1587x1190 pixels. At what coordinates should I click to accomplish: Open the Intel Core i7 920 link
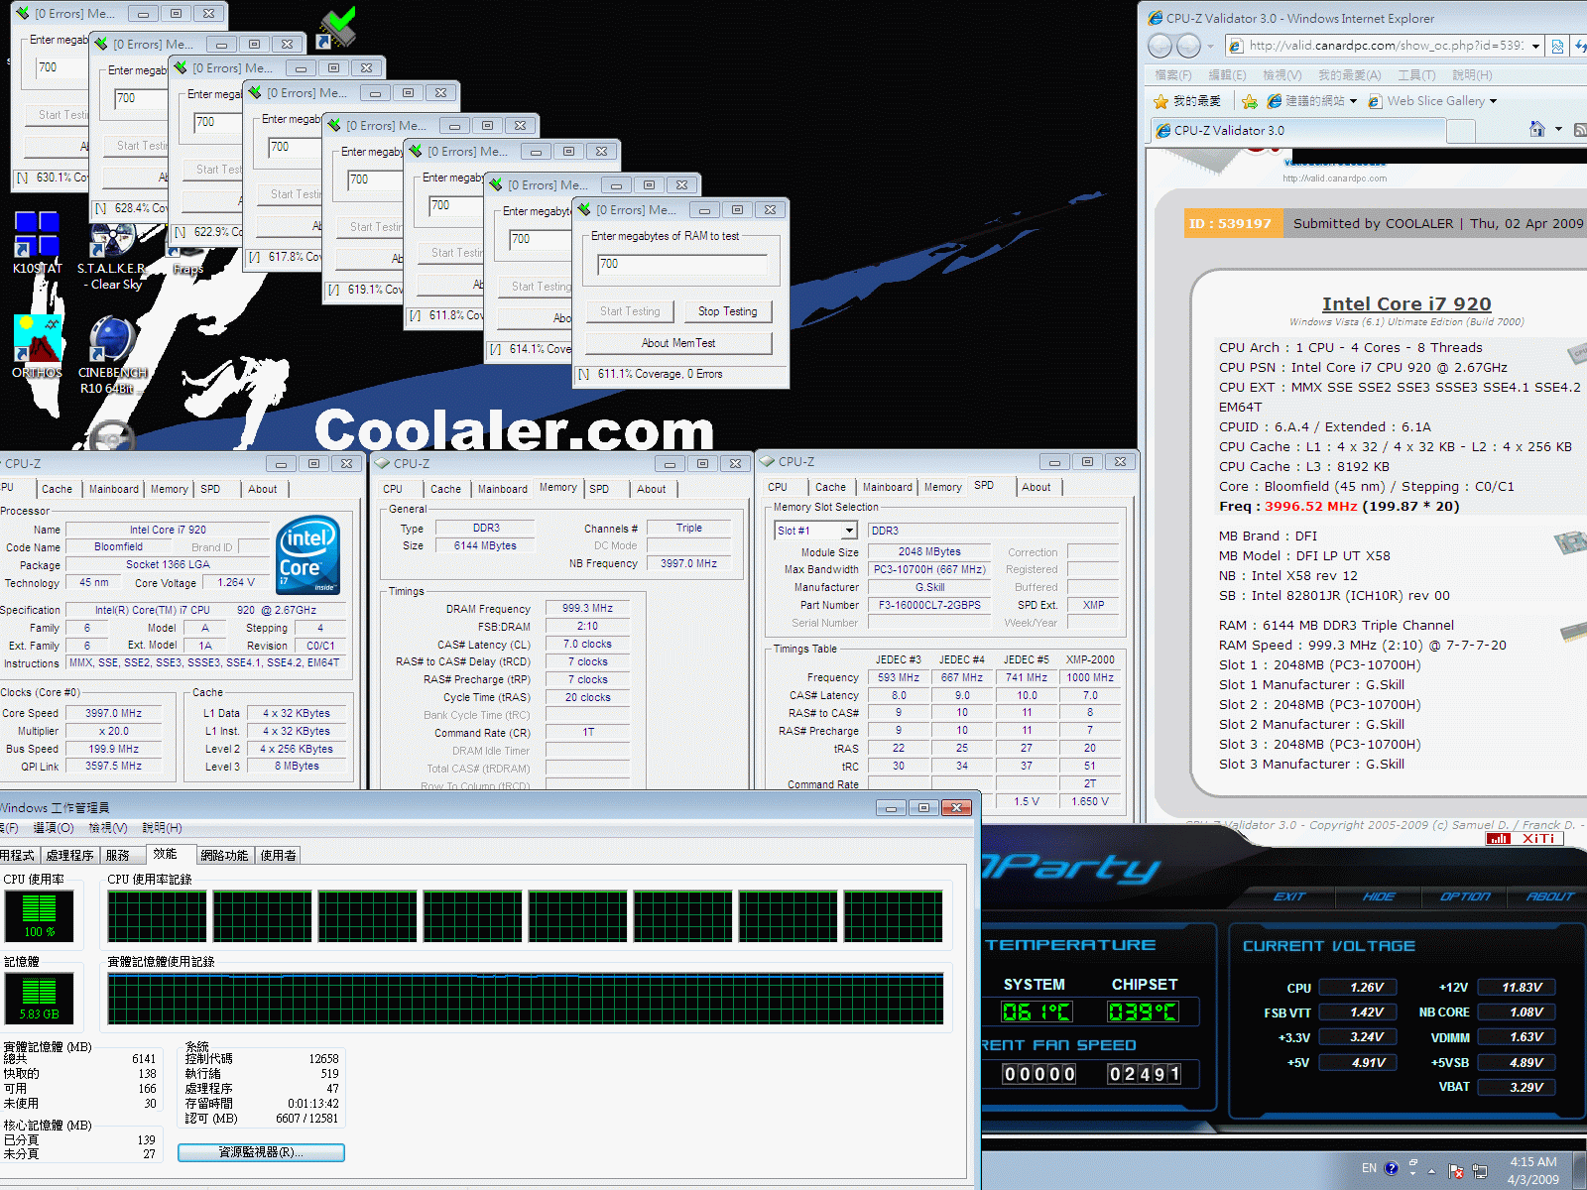pyautogui.click(x=1406, y=304)
